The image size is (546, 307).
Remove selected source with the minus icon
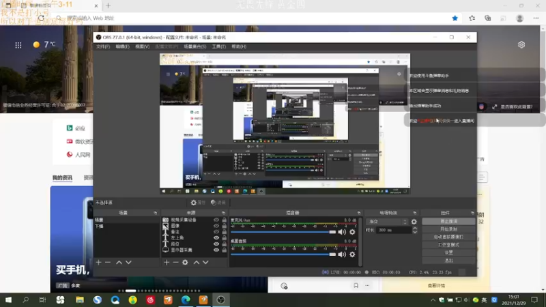pos(175,263)
